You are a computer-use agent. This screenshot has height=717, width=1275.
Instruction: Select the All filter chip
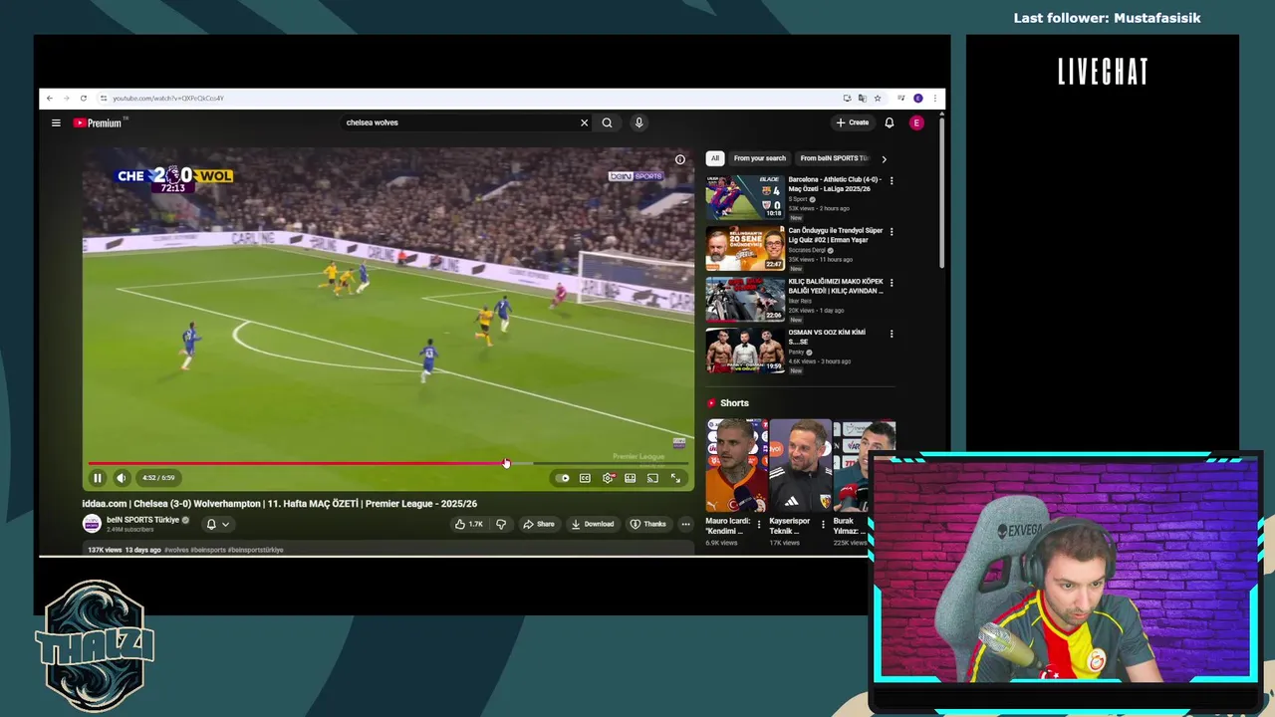[x=714, y=158]
